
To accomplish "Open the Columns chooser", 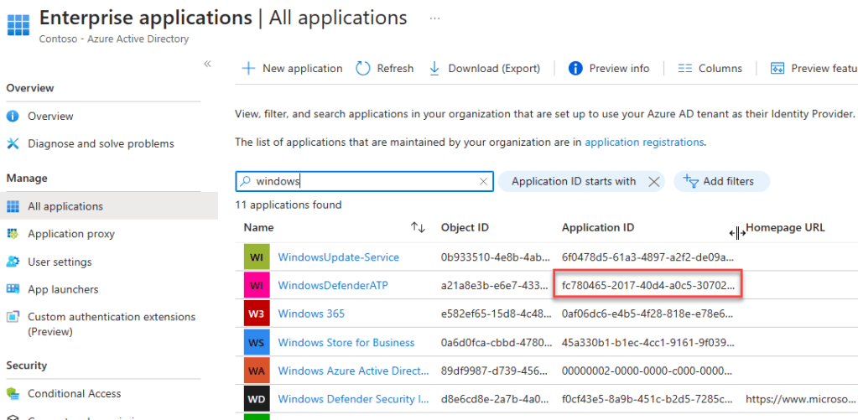I will click(710, 69).
